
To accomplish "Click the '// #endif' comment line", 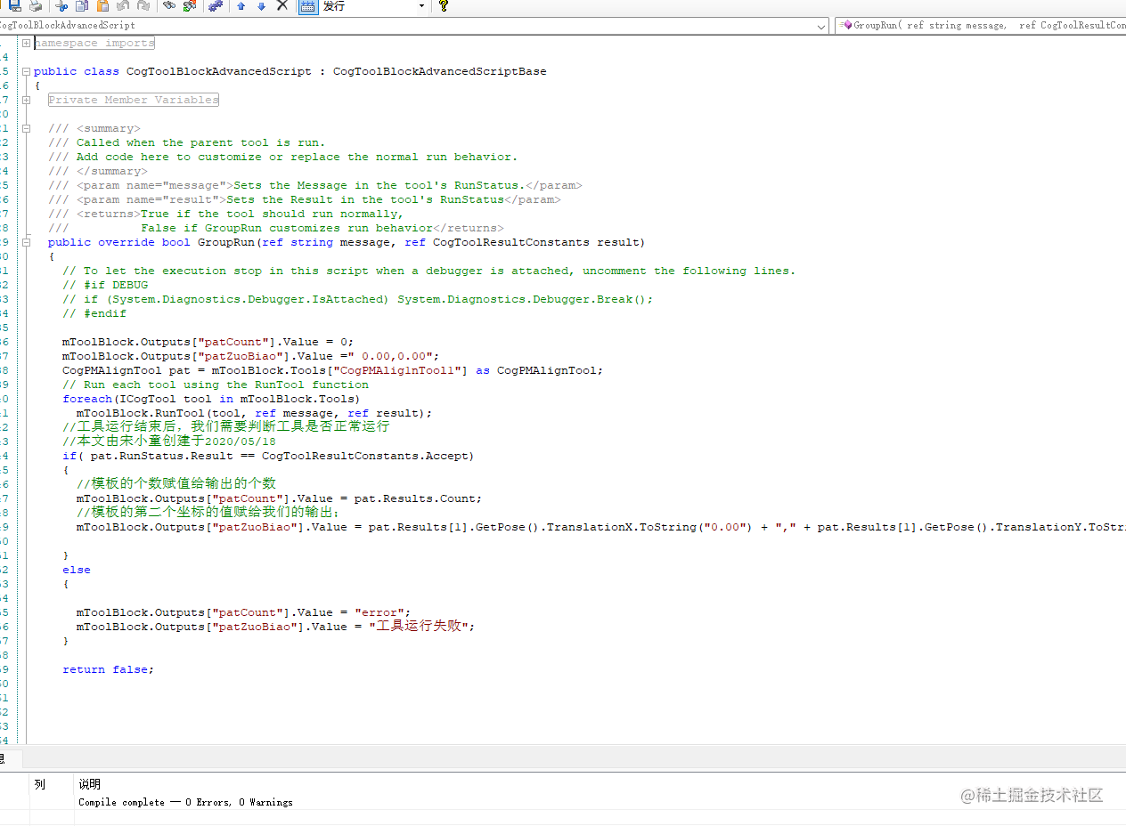I will 94,313.
